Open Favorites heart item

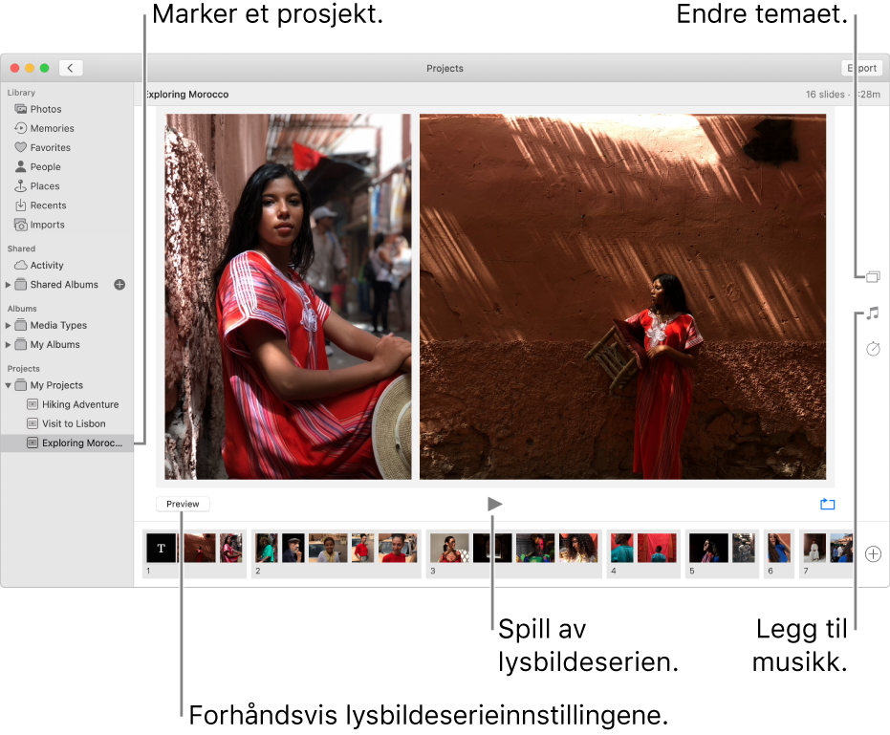(x=50, y=147)
